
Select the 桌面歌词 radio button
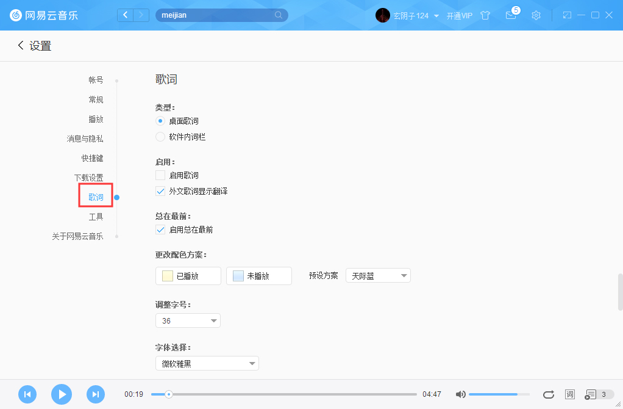[160, 121]
